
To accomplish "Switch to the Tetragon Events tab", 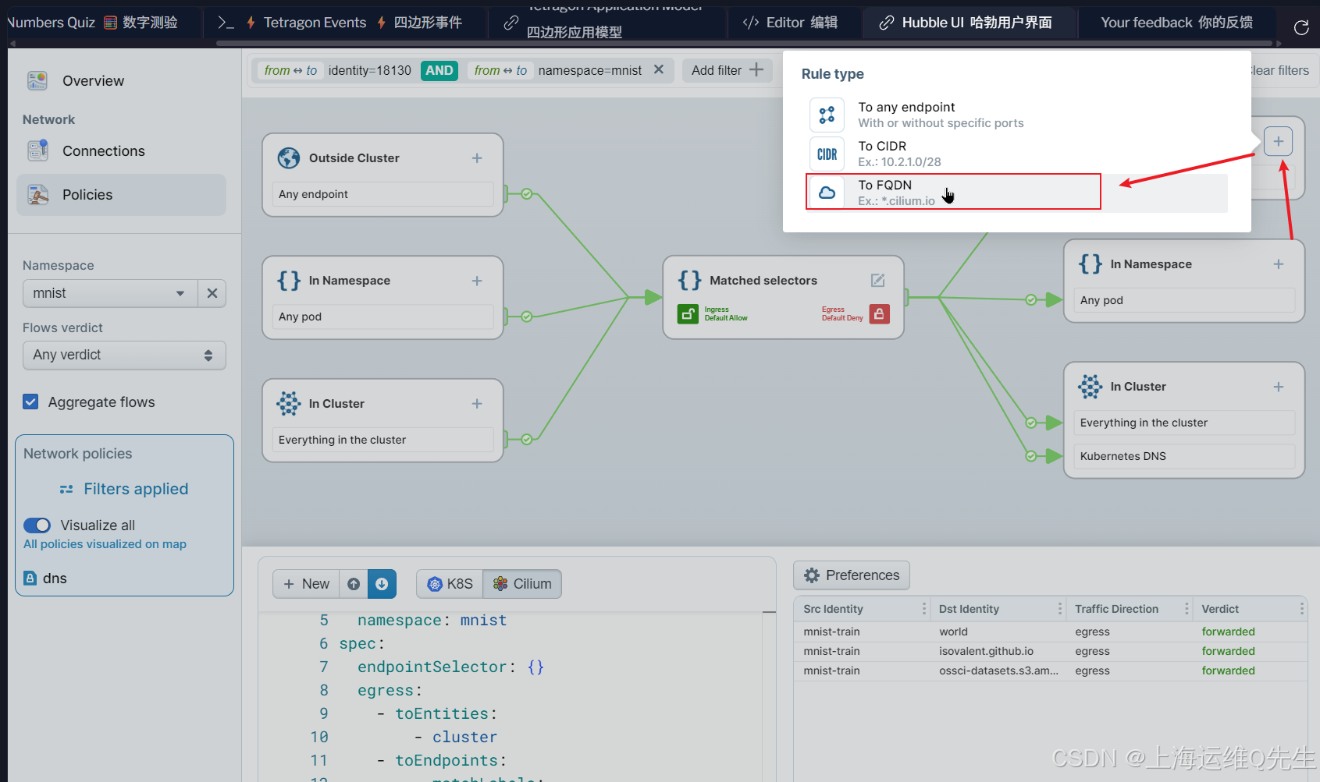I will pos(346,23).
